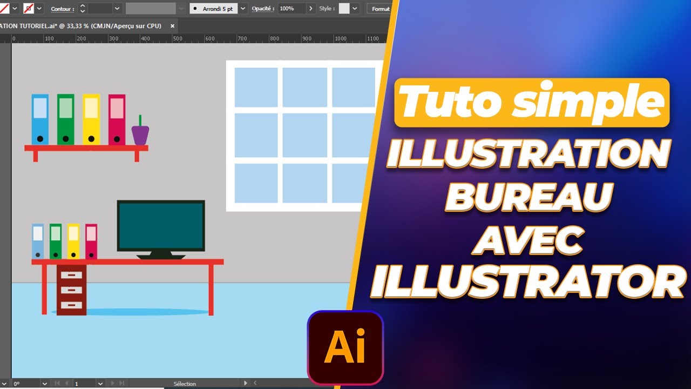
Task: Click the variable width profile box
Action: click(x=151, y=9)
